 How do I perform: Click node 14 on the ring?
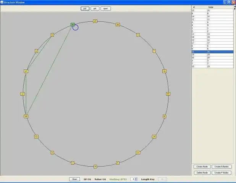[x=154, y=136]
